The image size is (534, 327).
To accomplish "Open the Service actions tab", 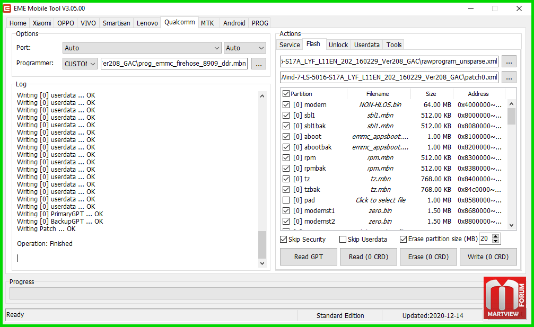I will [290, 45].
